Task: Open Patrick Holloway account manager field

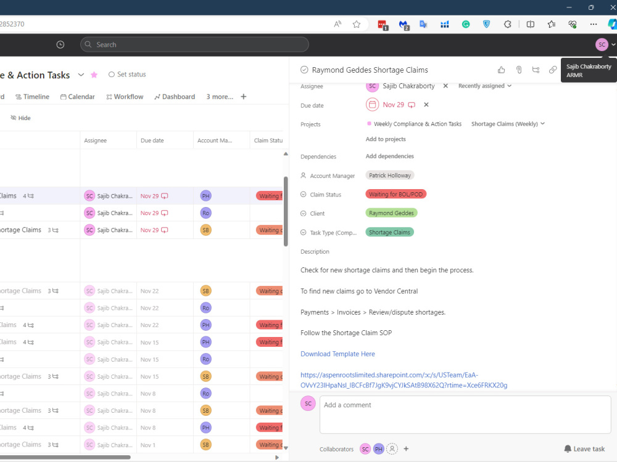Action: tap(389, 176)
